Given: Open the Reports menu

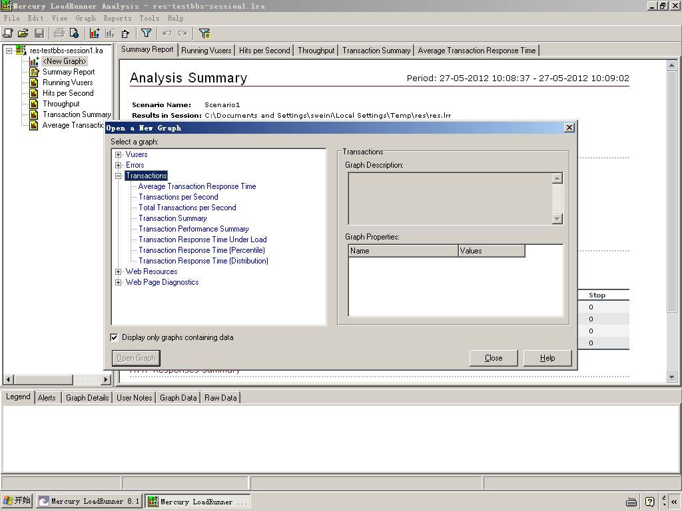Looking at the screenshot, I should (x=117, y=18).
